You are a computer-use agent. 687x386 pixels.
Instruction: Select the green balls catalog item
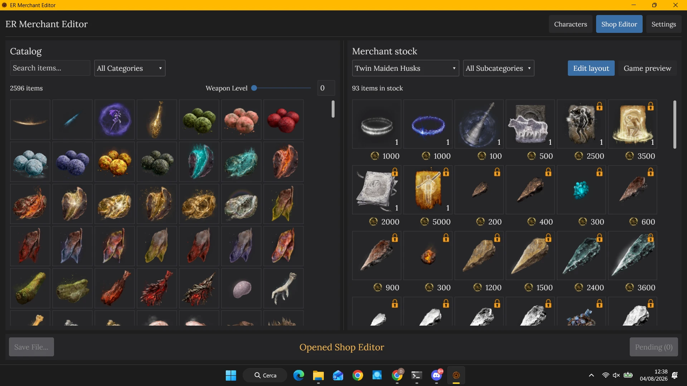click(x=199, y=119)
